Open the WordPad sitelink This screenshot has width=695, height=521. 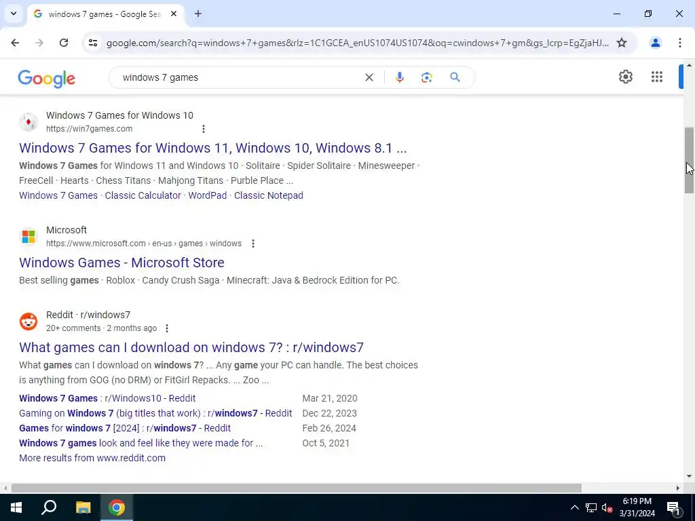208,195
